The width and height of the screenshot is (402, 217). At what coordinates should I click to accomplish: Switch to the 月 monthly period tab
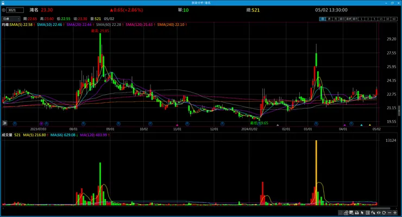click(335, 19)
